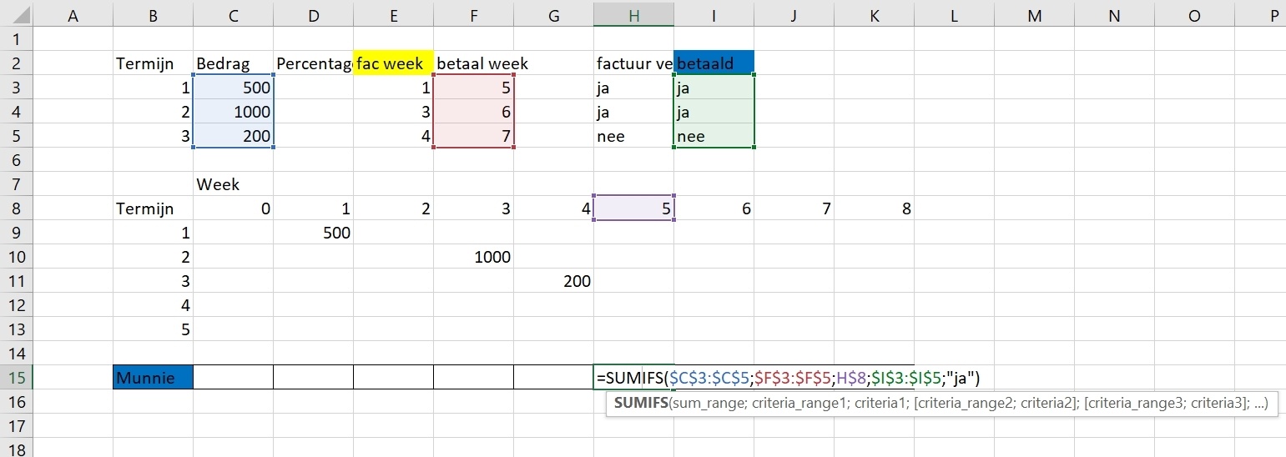This screenshot has height=457, width=1286.
Task: Click the blue "Munnie" cell
Action: pos(153,378)
